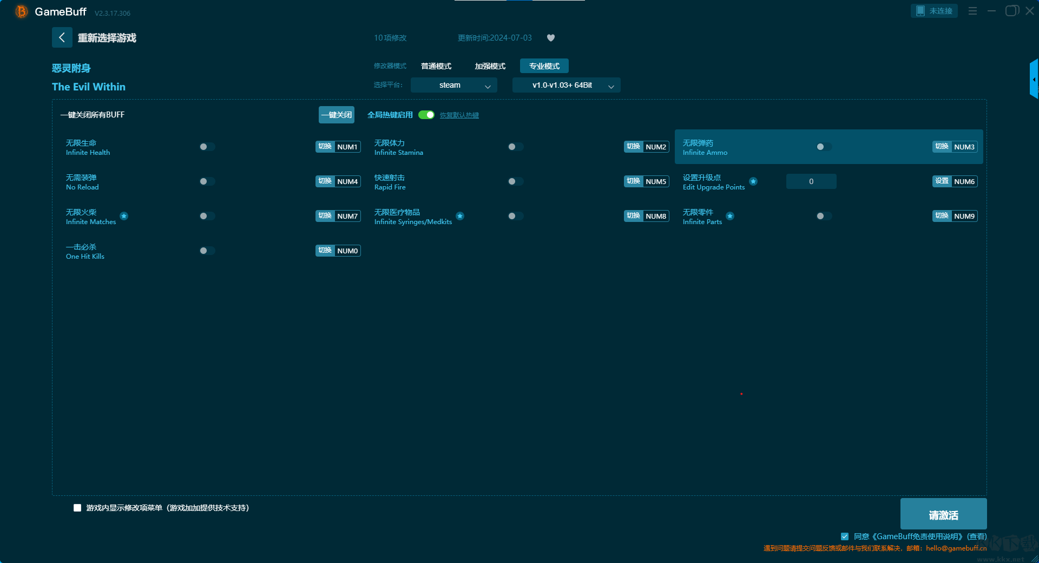Enable the Infinite Health toggle
The height and width of the screenshot is (563, 1039).
(207, 147)
